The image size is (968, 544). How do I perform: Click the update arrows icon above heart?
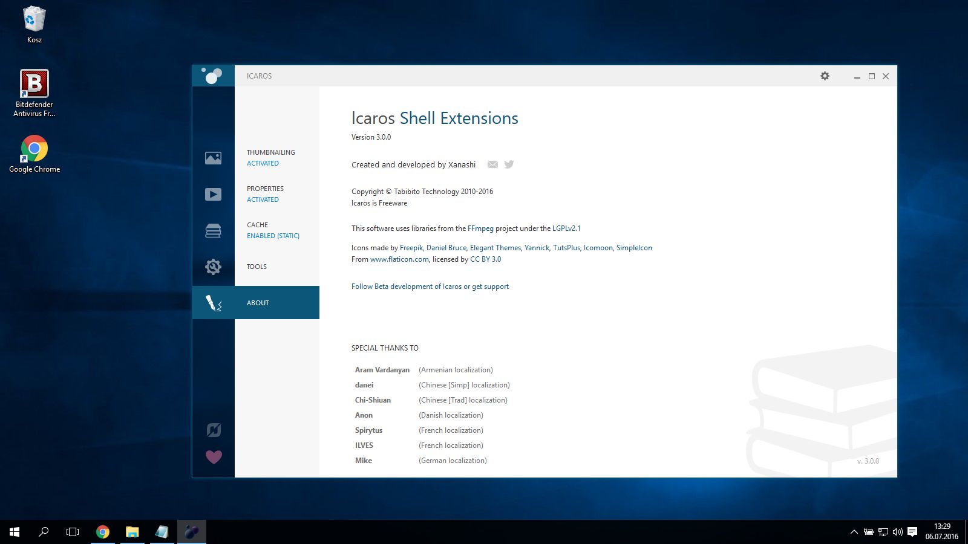[214, 430]
